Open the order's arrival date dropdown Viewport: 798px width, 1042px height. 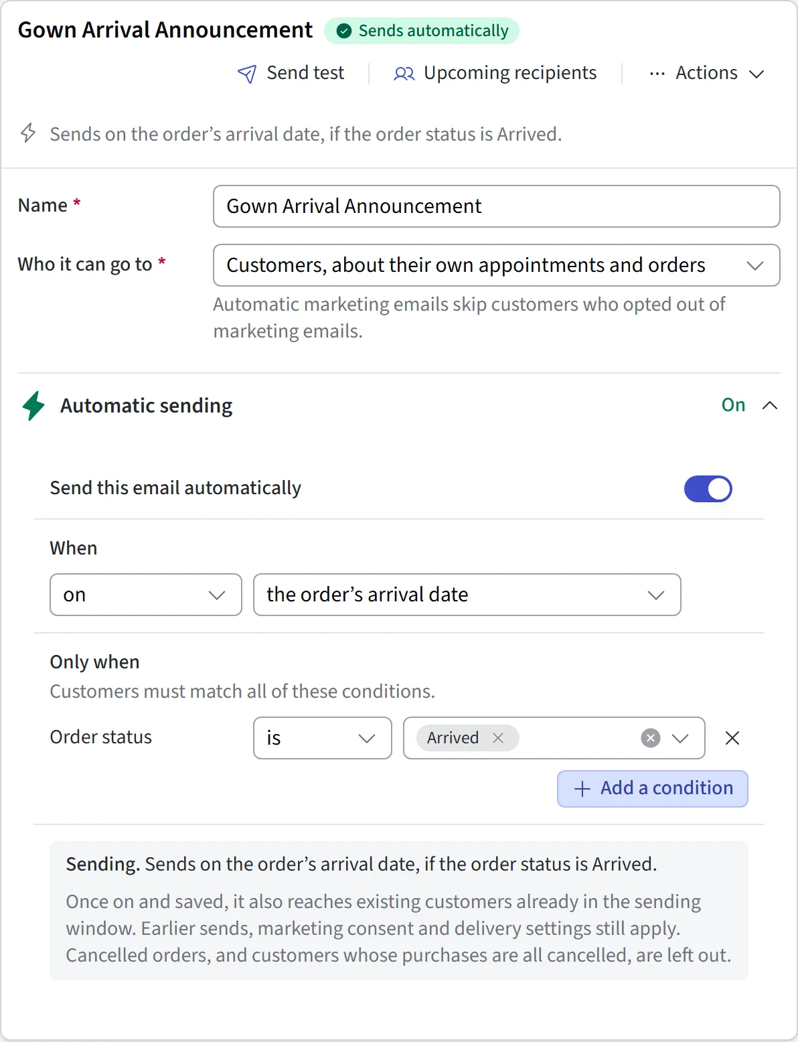coord(467,595)
